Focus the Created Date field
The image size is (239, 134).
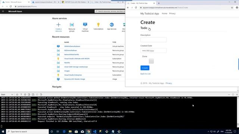[153, 51]
